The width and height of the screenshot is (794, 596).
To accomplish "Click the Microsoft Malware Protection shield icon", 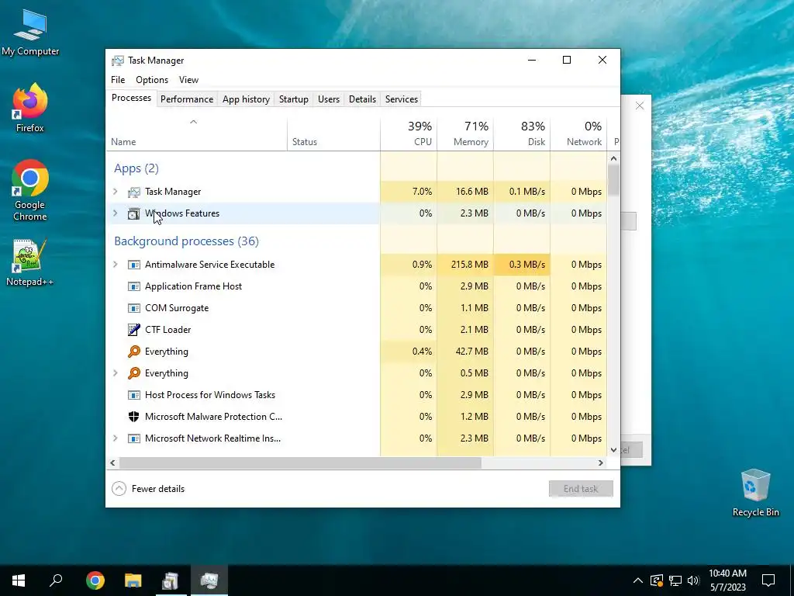I will 133,417.
